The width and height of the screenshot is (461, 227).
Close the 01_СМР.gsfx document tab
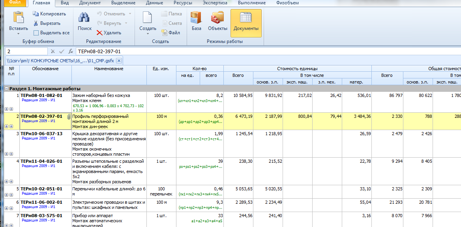coord(119,60)
